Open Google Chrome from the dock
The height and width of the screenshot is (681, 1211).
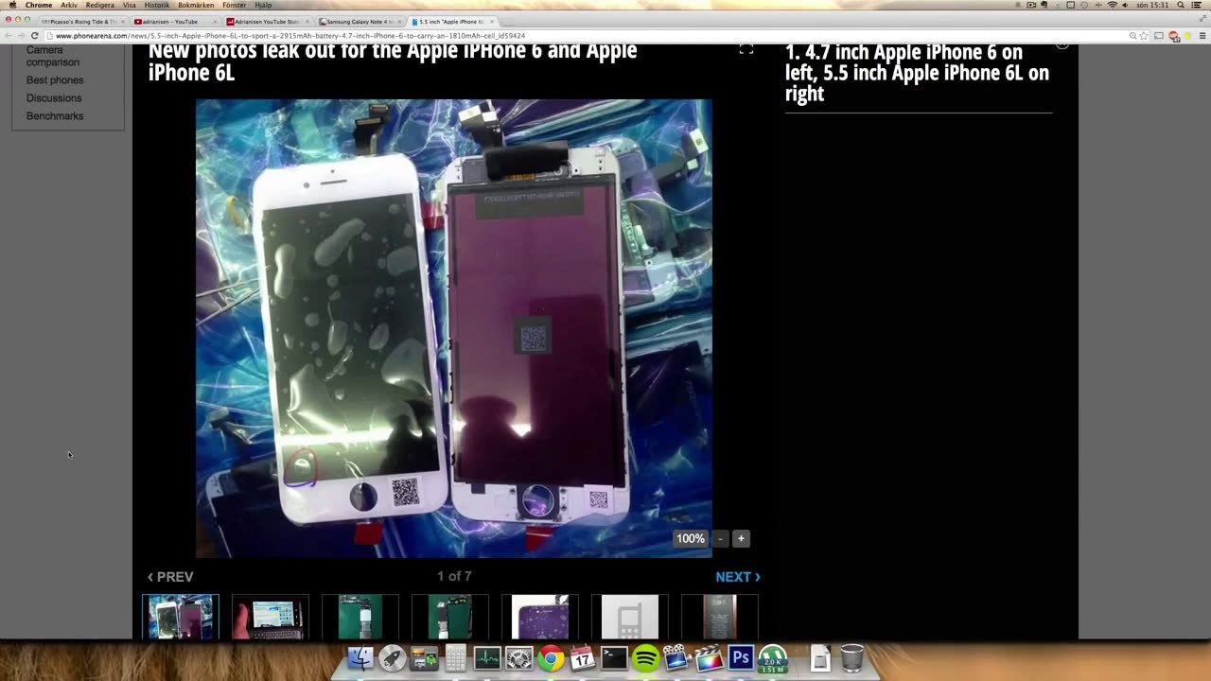pos(551,657)
